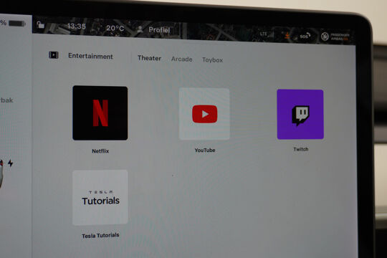
Task: Select the Entertainment heading
Action: coord(90,56)
